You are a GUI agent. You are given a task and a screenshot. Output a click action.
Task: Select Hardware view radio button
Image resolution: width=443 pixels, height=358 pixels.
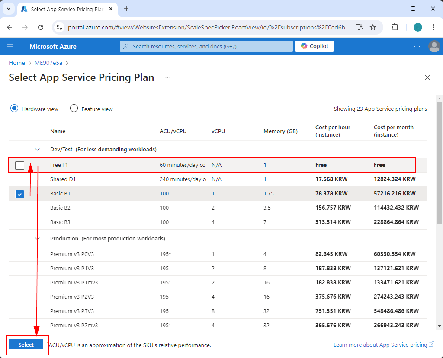click(x=14, y=109)
